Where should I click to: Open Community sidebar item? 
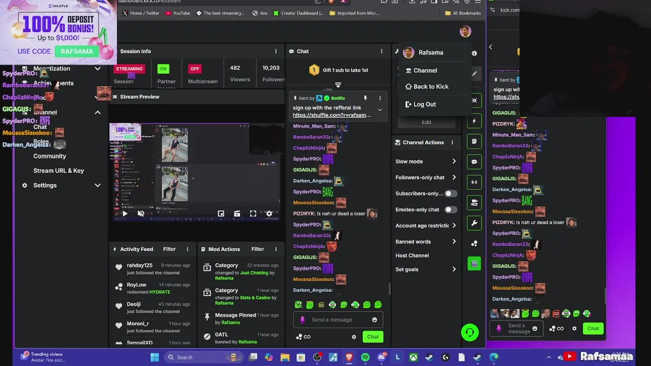coord(50,156)
